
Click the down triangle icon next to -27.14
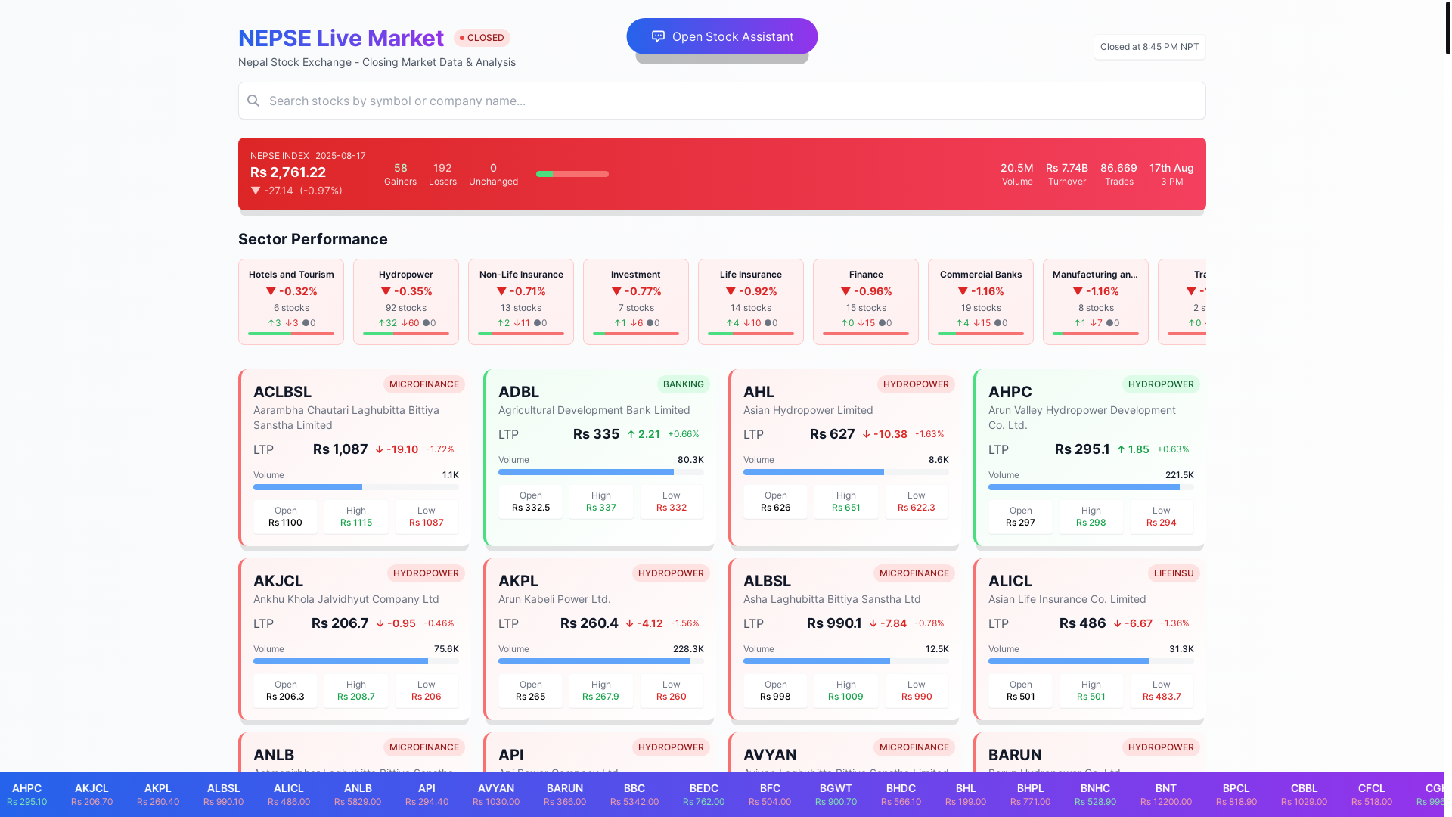click(256, 191)
